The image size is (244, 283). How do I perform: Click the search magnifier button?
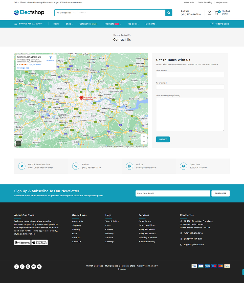[x=169, y=13]
